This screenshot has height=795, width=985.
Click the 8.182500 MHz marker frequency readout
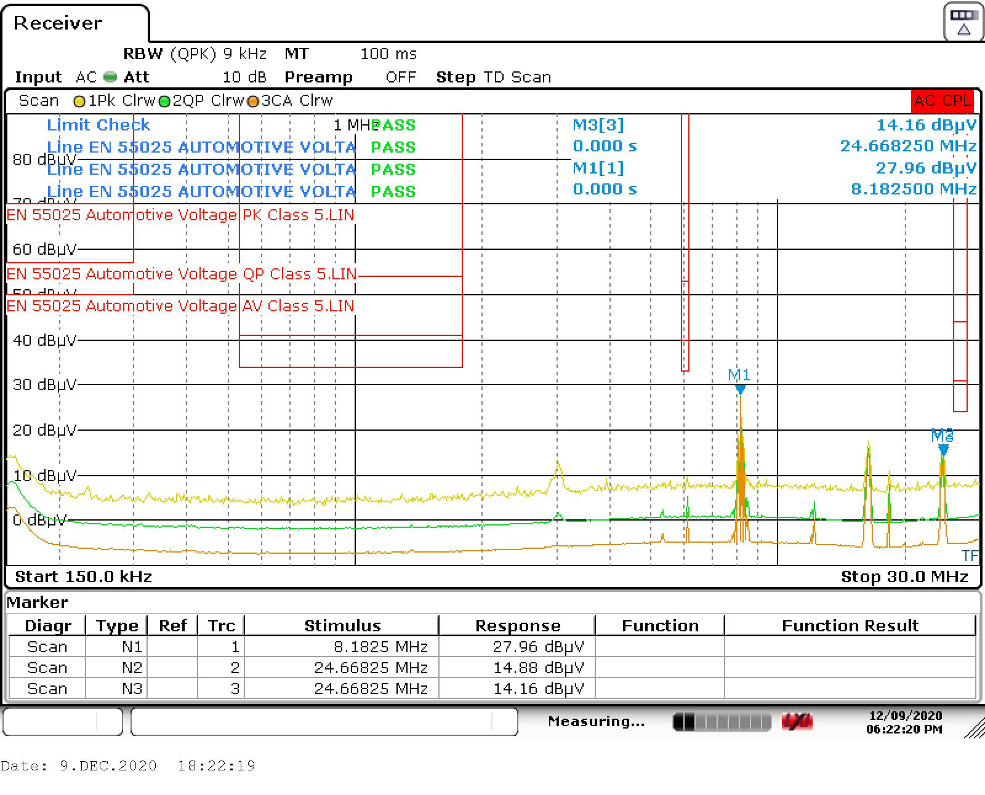(x=914, y=189)
